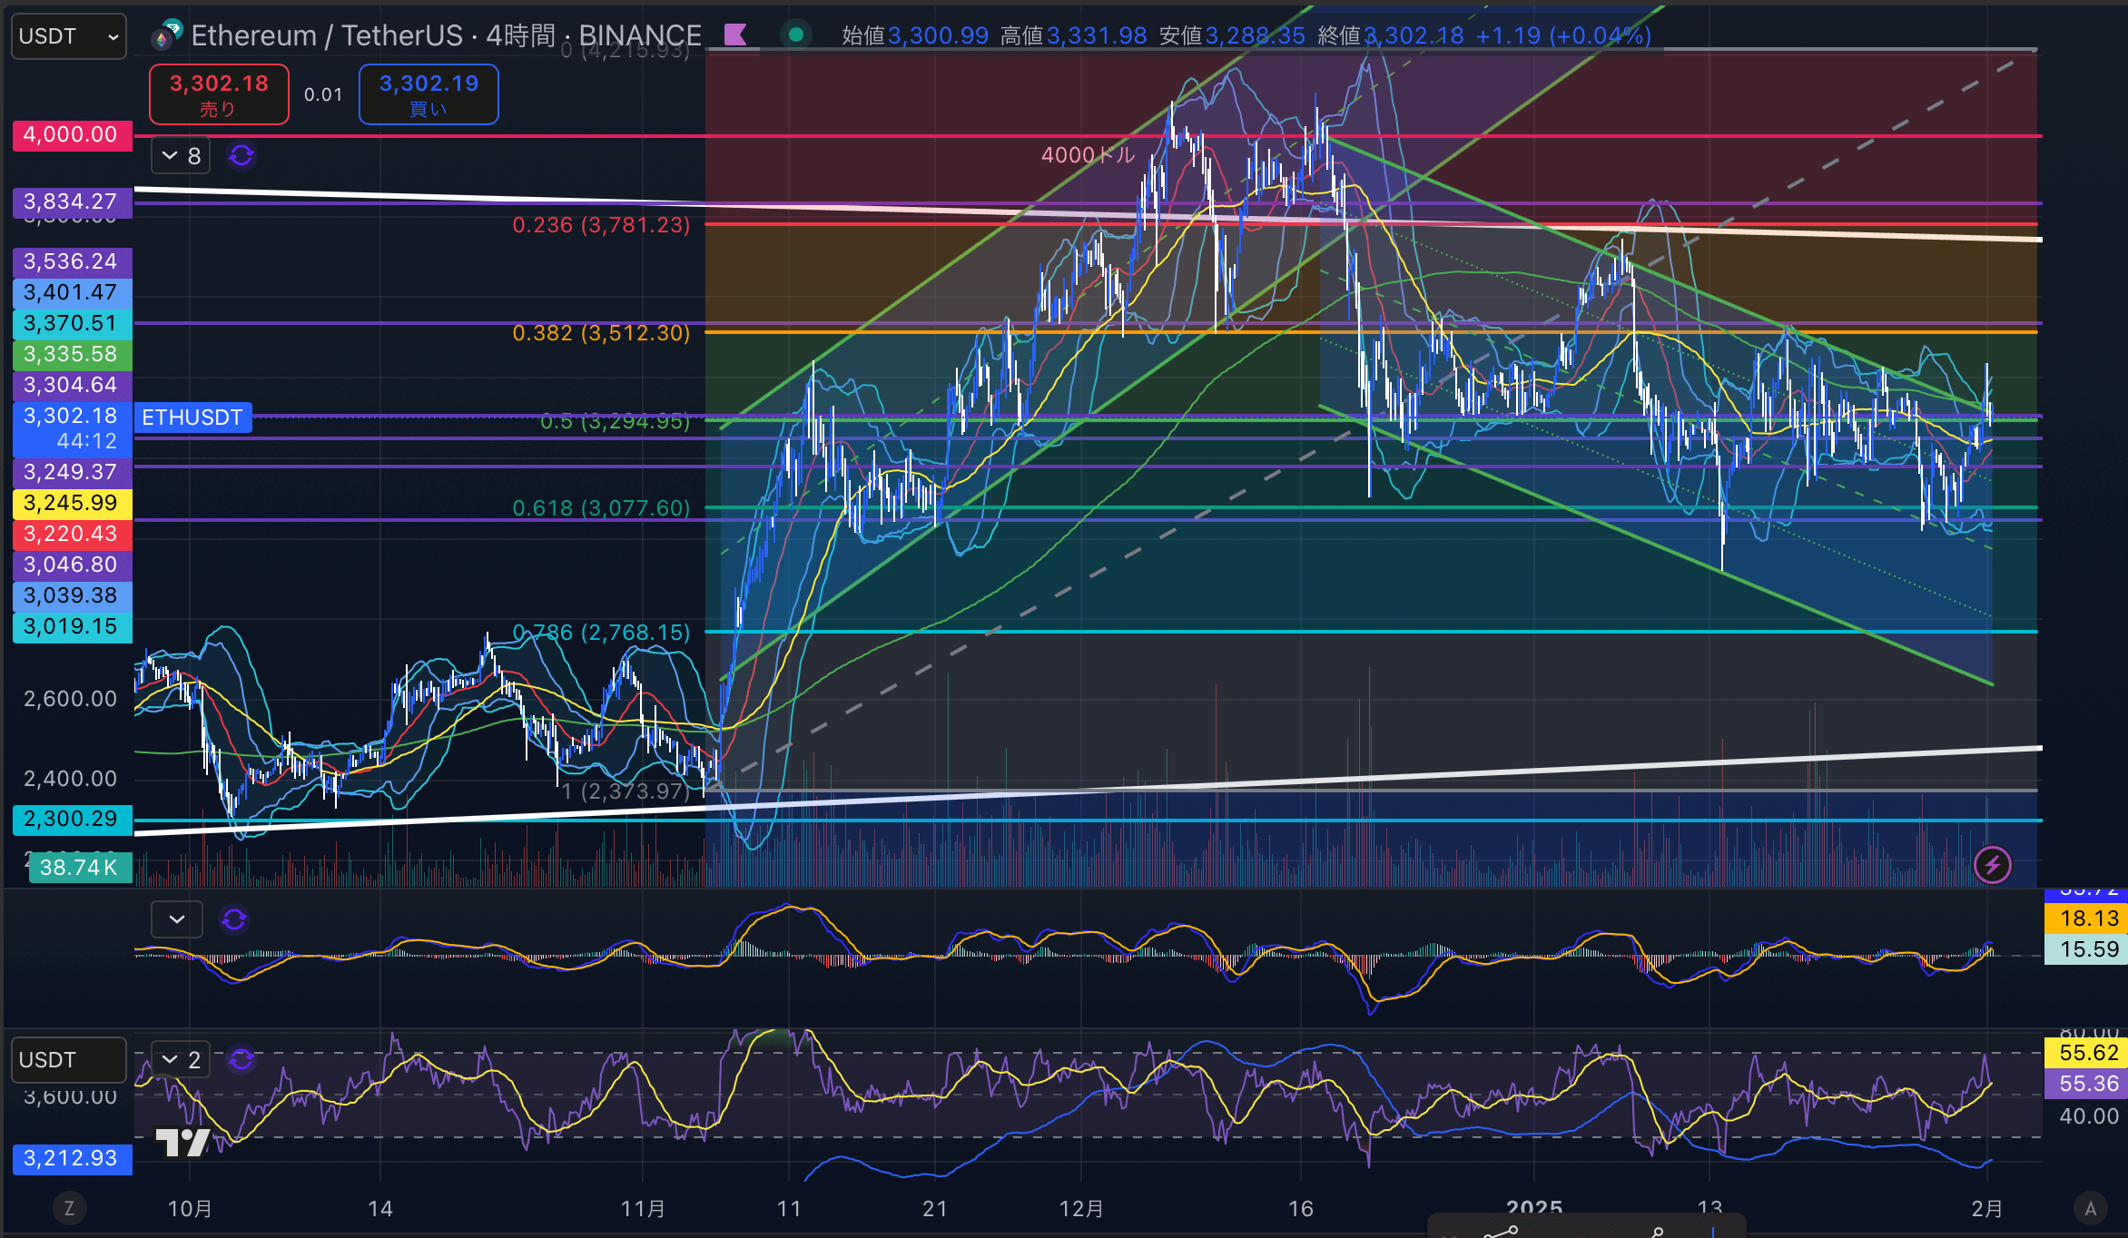Expand the RSI pane legend with 2

coord(181,1059)
